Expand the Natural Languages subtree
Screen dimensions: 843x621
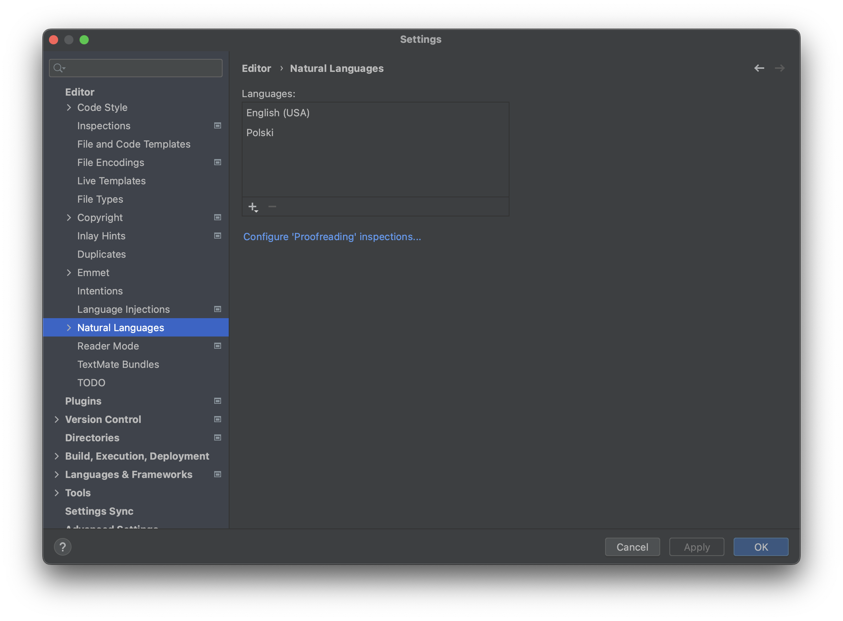click(x=69, y=328)
